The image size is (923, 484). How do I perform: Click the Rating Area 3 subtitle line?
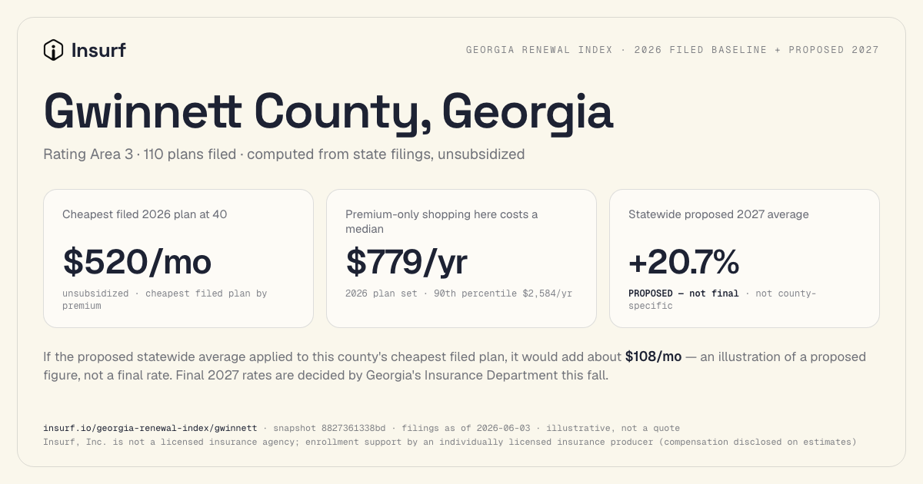click(284, 154)
